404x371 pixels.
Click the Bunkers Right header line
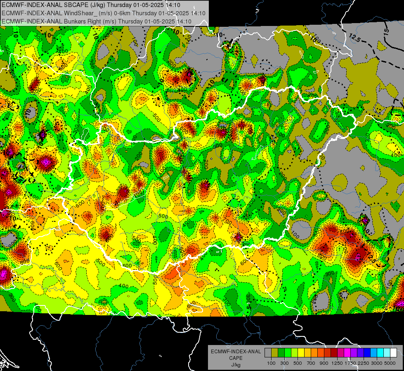click(97, 21)
